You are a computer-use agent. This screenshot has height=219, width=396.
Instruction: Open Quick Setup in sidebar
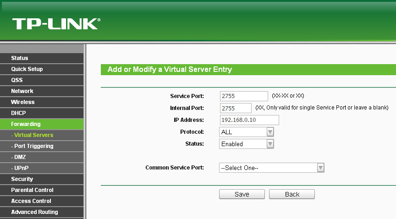click(x=42, y=69)
